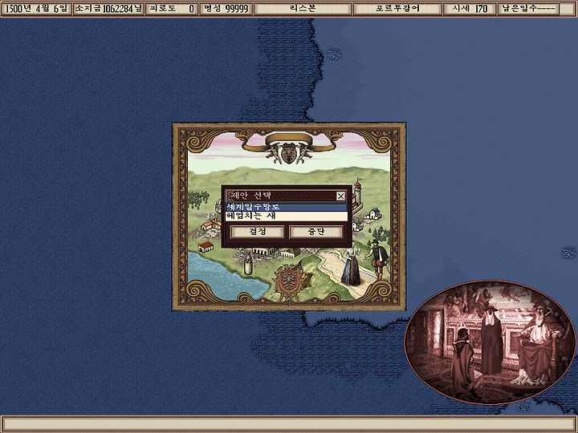Click the 소지금 1062284닢 money display

pos(108,9)
